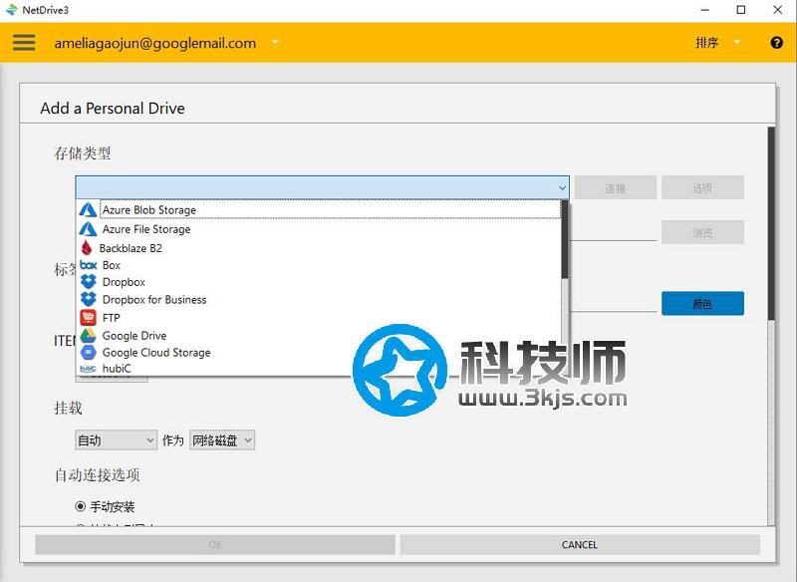Expand the account email dropdown arrow
The height and width of the screenshot is (582, 797).
coord(275,43)
